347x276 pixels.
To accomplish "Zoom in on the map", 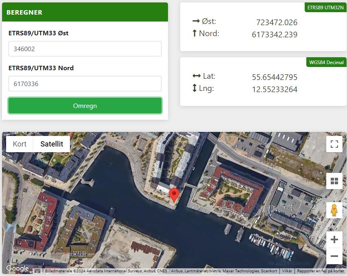I will [x=334, y=239].
